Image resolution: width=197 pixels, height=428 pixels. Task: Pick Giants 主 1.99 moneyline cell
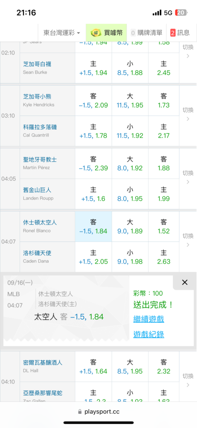[164, 194]
